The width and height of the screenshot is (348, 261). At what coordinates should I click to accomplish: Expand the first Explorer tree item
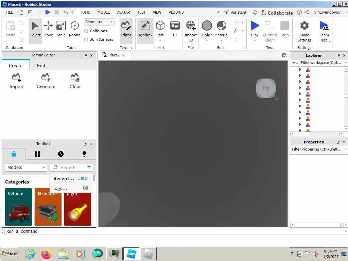(x=300, y=69)
